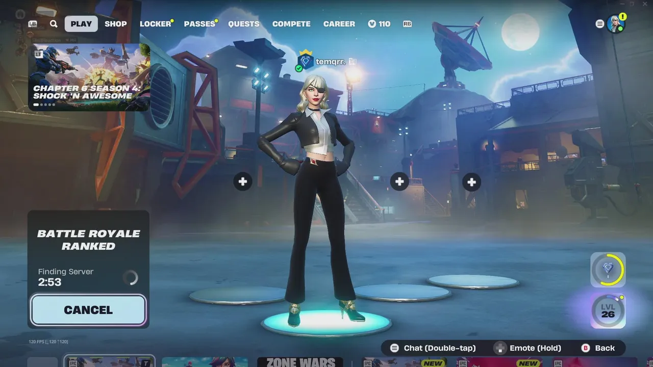Click the temqrr. player name

click(331, 62)
